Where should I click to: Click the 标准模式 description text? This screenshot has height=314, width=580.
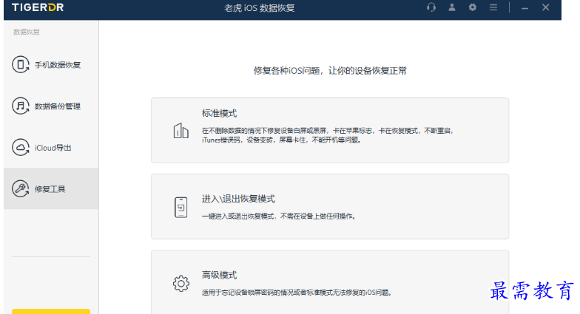tap(328, 135)
